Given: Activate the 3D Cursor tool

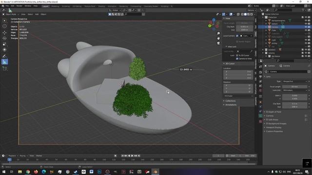Looking at the screenshot, I should (x=4, y=26).
